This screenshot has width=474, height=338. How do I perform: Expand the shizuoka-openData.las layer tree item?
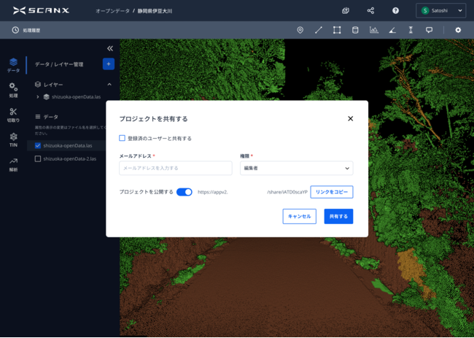tap(37, 96)
